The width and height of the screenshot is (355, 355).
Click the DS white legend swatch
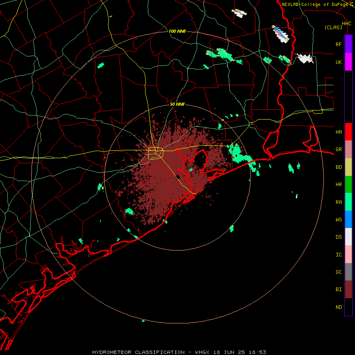click(348, 237)
